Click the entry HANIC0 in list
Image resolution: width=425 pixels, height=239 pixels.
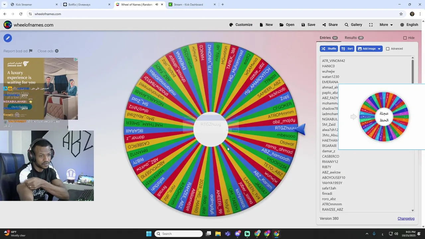(x=328, y=66)
